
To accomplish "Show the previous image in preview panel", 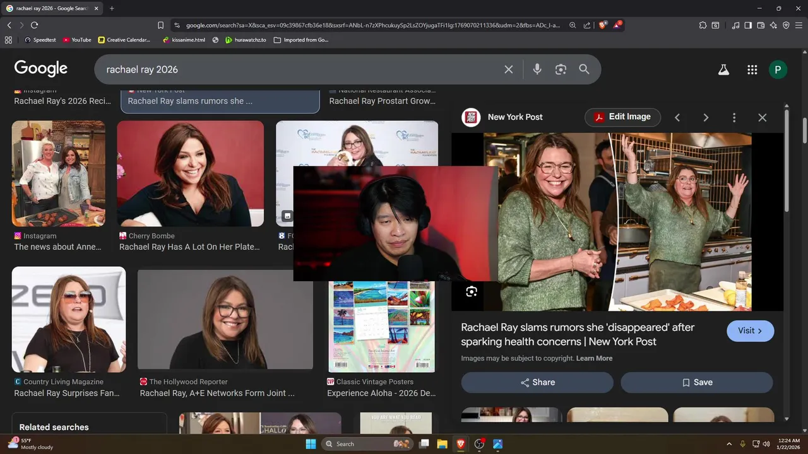I will click(677, 118).
